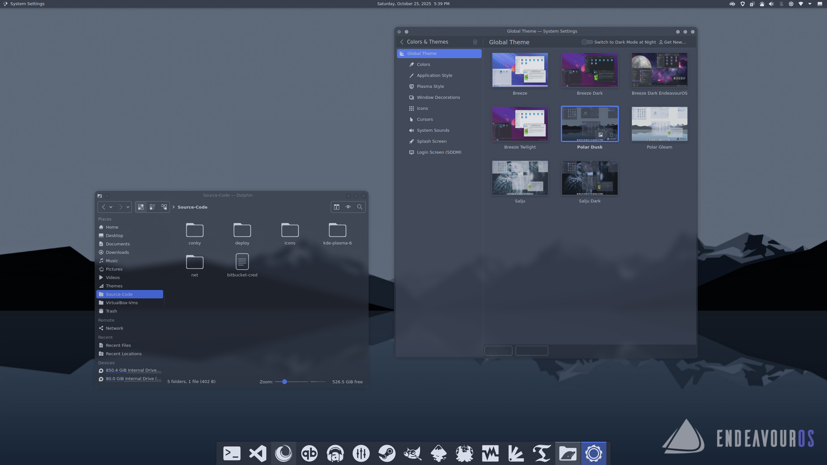Launch the terminal from the dock
This screenshot has width=827, height=465.
232,453
